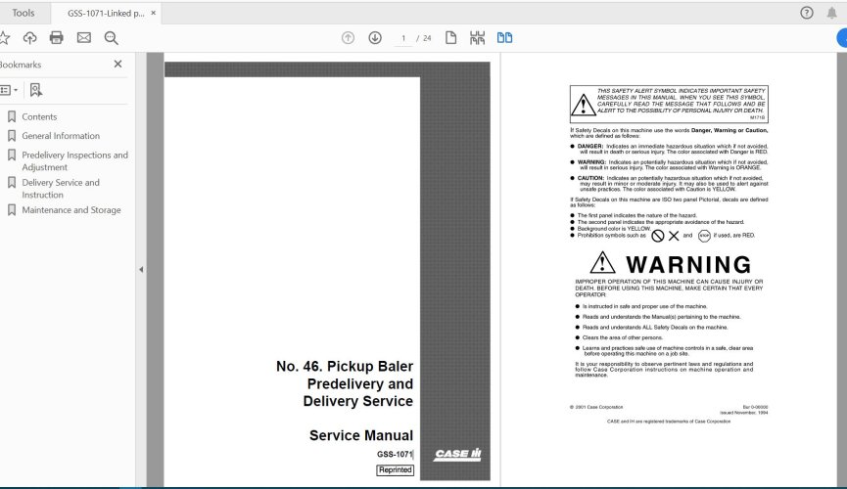Switch to the Tools tab
The height and width of the screenshot is (489, 847).
click(x=24, y=13)
